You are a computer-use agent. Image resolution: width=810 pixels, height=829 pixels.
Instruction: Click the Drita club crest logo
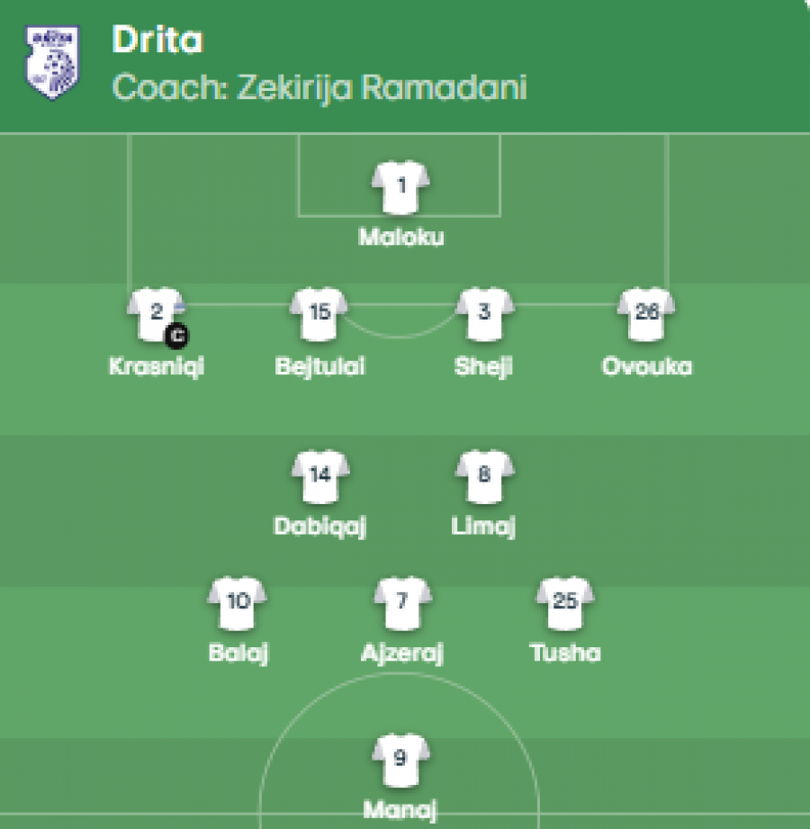click(52, 62)
